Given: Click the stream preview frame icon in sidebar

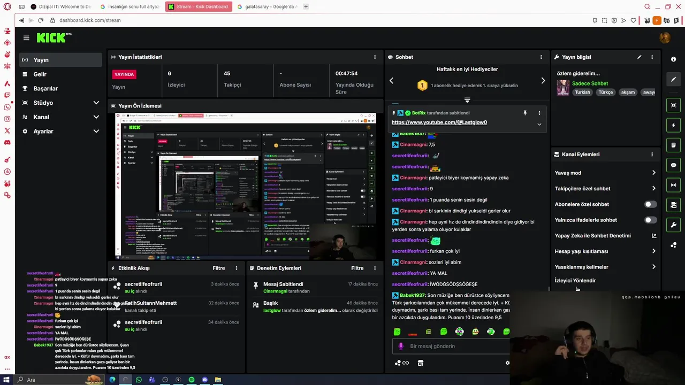Looking at the screenshot, I should click(673, 105).
